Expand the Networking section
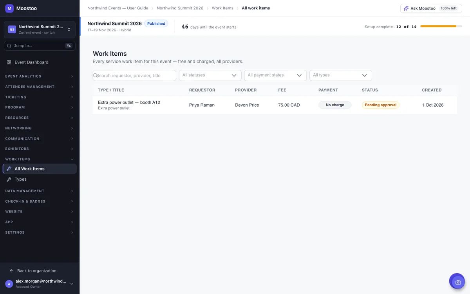This screenshot has height=294, width=470. [x=39, y=128]
